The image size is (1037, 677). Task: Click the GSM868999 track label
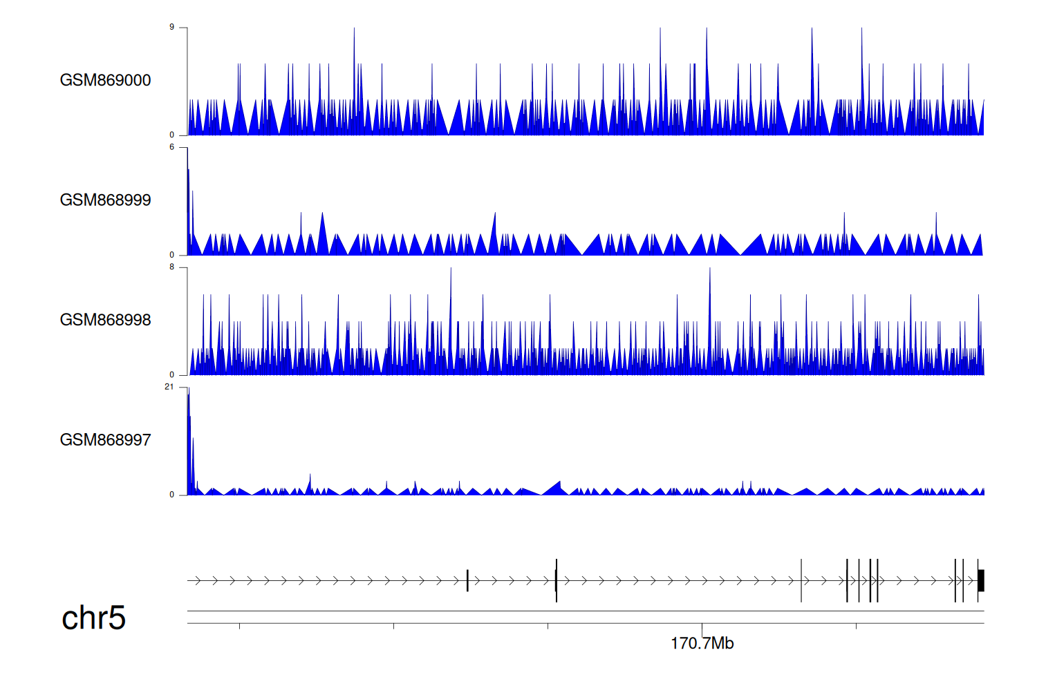pos(105,200)
